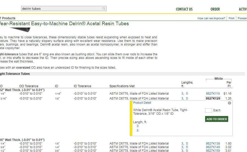The image size is (247, 152).
Task: Click the search magnifier icon
Action: pos(104,8)
